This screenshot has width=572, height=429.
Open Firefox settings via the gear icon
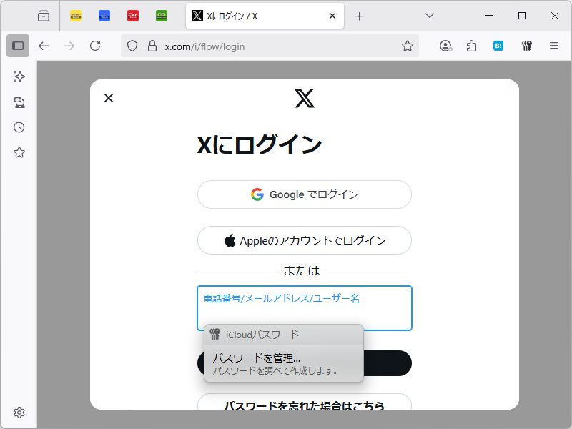(x=19, y=413)
